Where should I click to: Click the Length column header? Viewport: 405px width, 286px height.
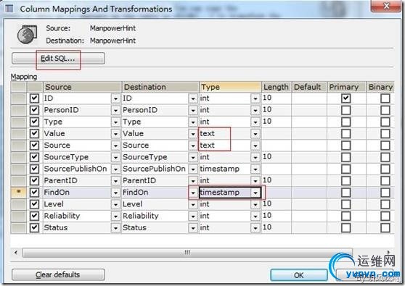point(277,87)
